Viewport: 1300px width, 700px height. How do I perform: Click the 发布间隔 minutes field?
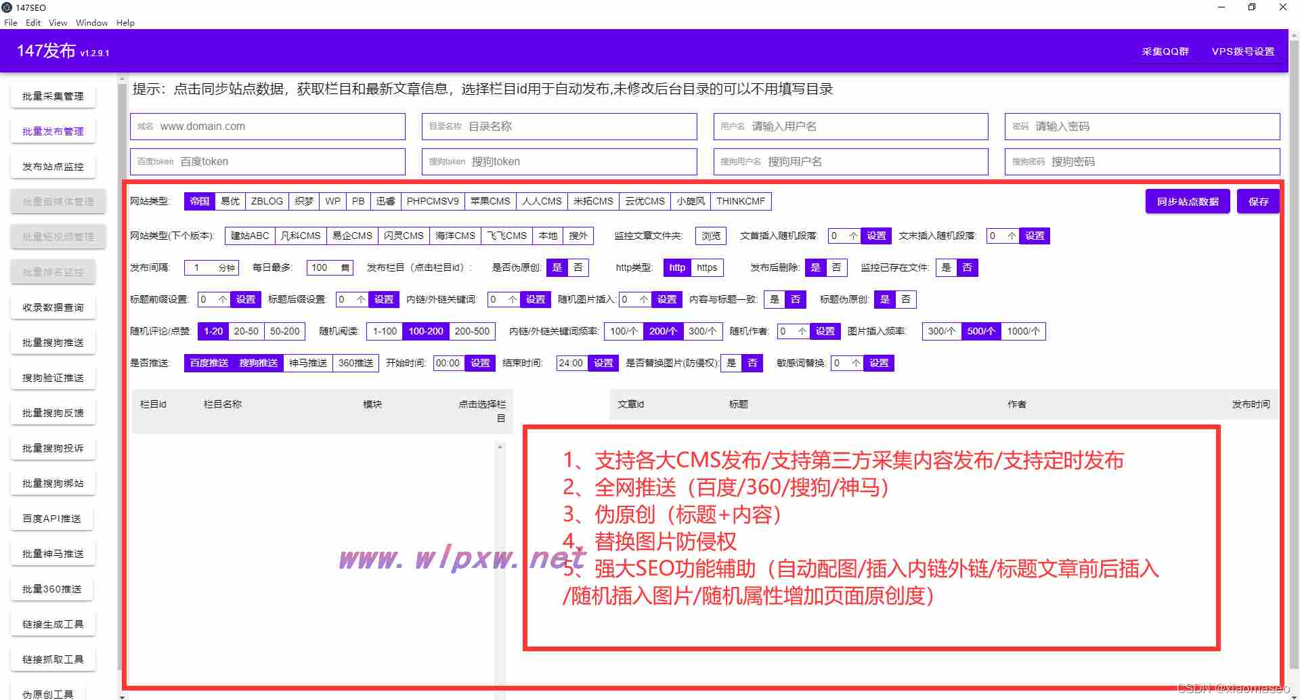(212, 267)
